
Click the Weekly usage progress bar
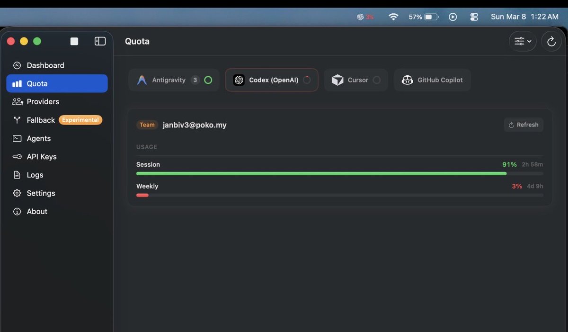point(340,195)
